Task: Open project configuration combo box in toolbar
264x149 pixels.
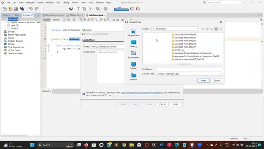Action: [x=55, y=9]
